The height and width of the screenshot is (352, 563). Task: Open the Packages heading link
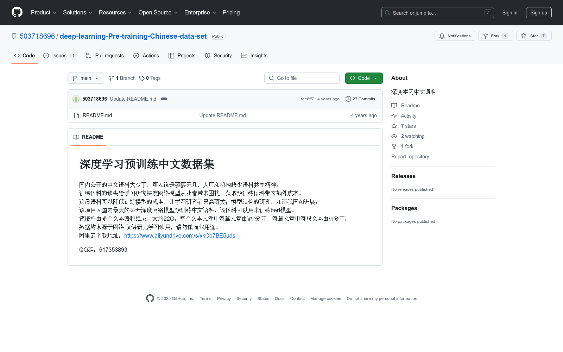[x=404, y=208]
